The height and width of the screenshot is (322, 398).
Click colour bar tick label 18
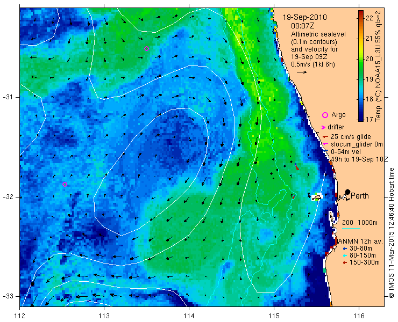(369, 99)
